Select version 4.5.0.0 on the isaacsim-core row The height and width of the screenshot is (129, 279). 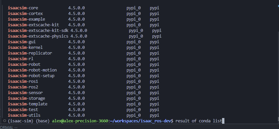(77, 8)
